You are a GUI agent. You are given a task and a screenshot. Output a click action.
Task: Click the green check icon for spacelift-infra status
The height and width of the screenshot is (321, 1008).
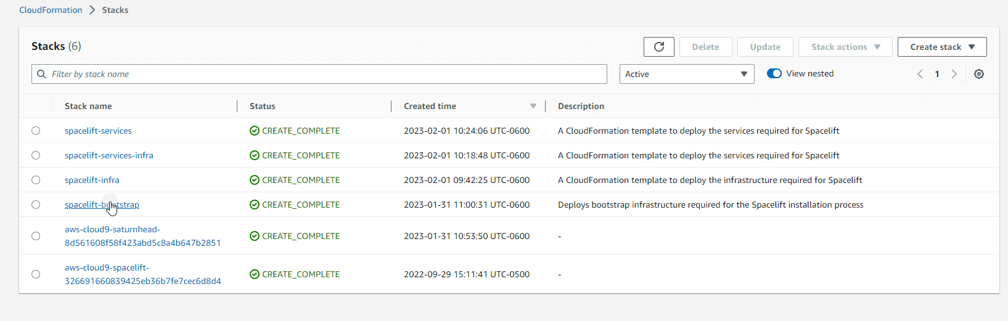pyautogui.click(x=255, y=180)
